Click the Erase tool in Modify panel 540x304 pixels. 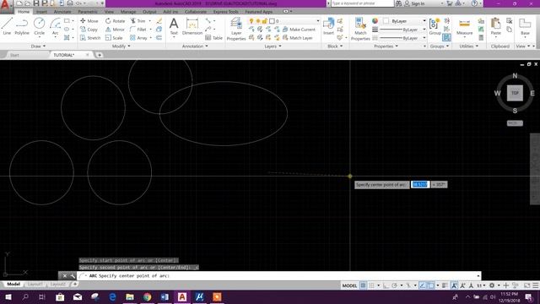coord(159,21)
